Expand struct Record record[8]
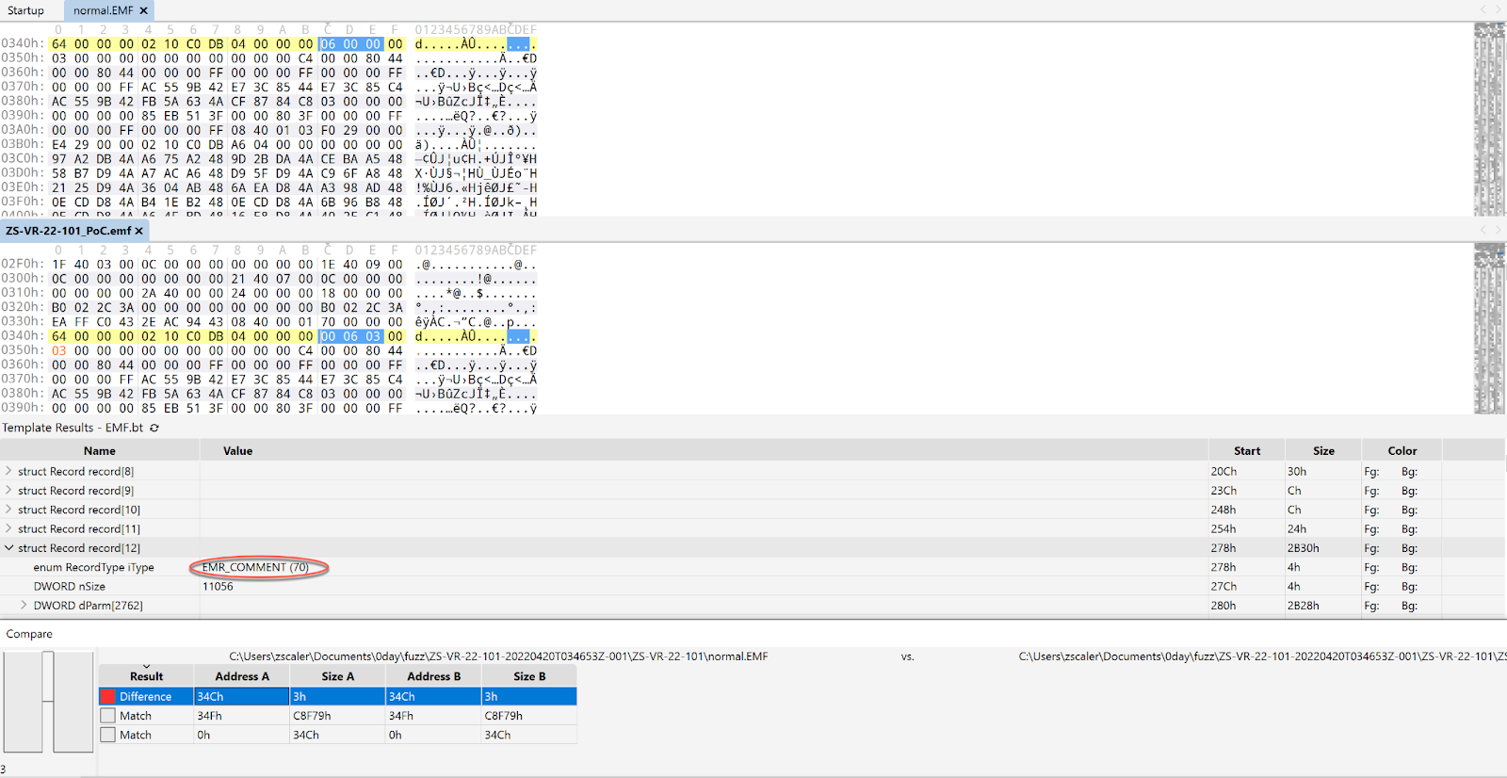This screenshot has height=778, width=1507. [x=9, y=471]
